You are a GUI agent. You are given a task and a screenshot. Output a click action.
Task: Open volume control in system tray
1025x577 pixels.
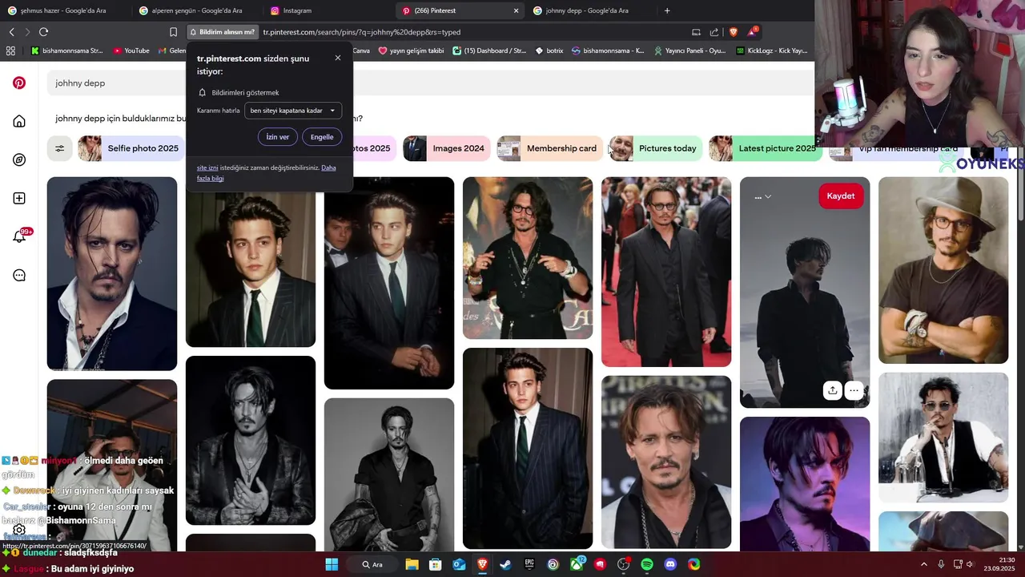tap(970, 564)
